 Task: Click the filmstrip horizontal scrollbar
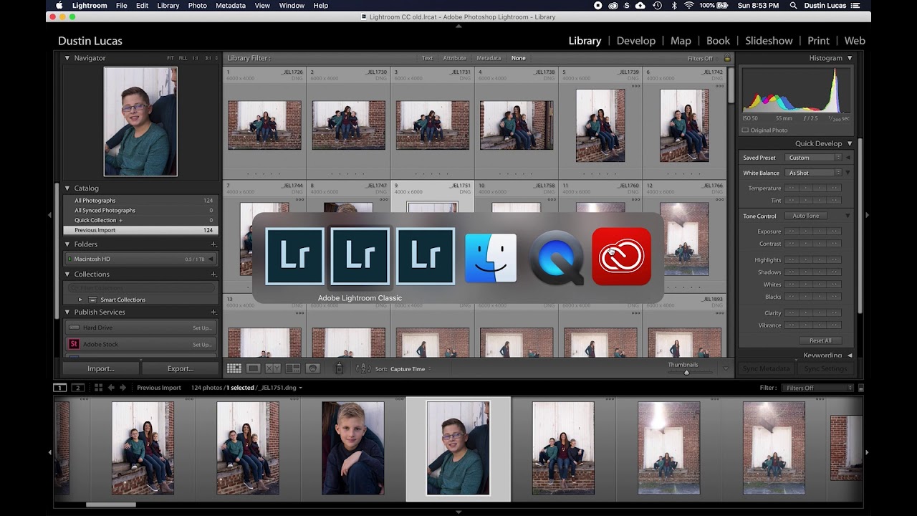click(x=111, y=505)
